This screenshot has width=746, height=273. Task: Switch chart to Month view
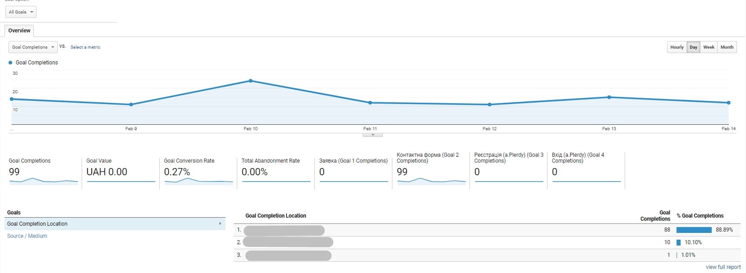(x=727, y=47)
